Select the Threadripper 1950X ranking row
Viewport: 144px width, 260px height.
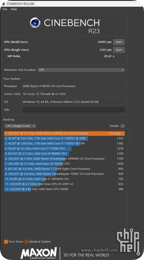click(64, 174)
